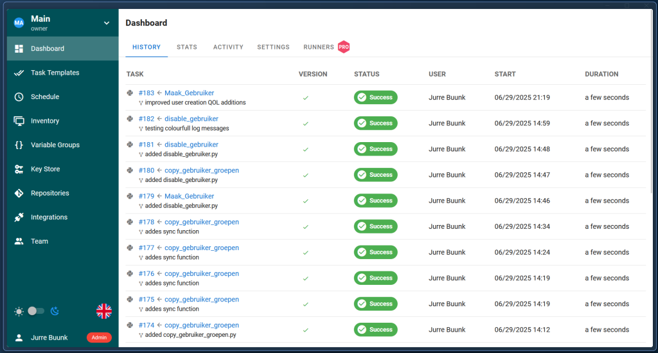This screenshot has width=658, height=353.
Task: Click the Success status badge for task #174
Action: tap(375, 330)
